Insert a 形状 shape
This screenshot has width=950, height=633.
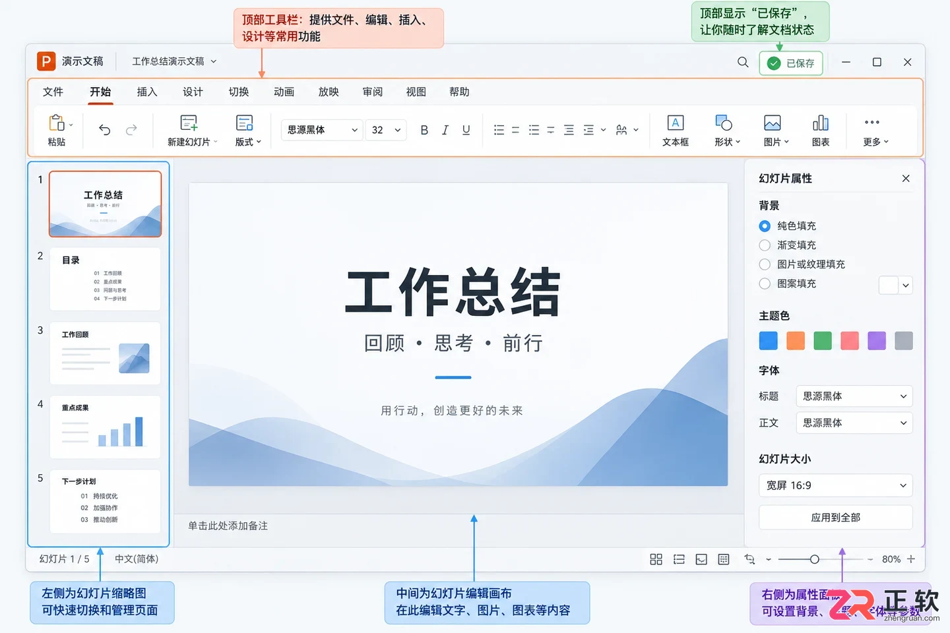coord(727,130)
